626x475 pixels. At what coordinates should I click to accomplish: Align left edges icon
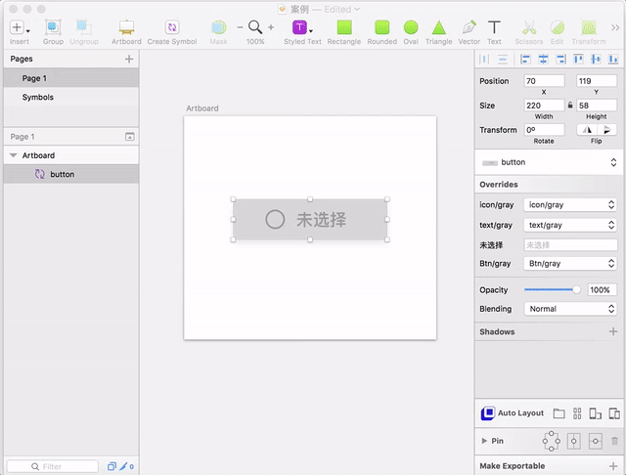pos(525,60)
